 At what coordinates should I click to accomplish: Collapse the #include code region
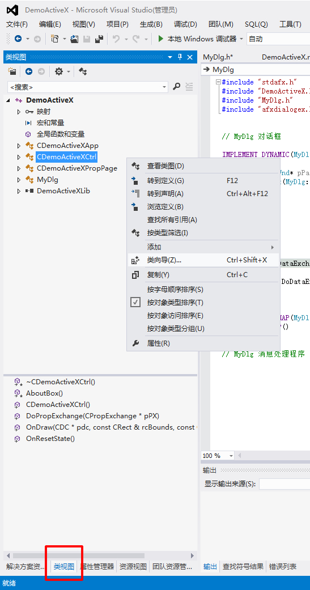click(218, 82)
